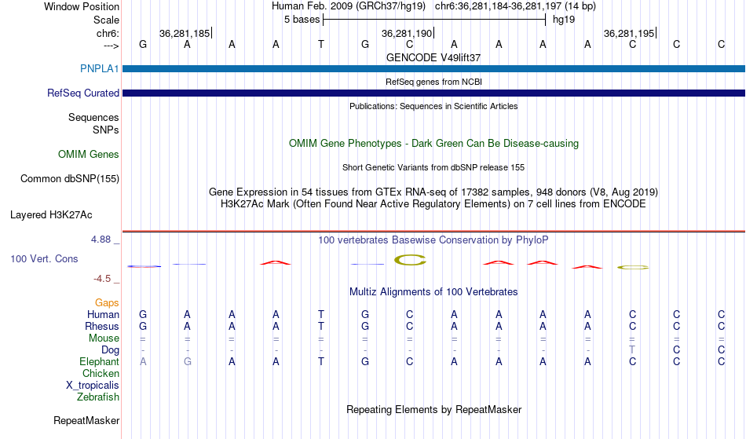Click the 4.88 PhyloP upper value
Screen dimensions: 746x439
(101, 240)
